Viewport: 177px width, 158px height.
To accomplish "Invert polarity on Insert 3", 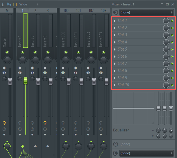I will click(x=45, y=68).
